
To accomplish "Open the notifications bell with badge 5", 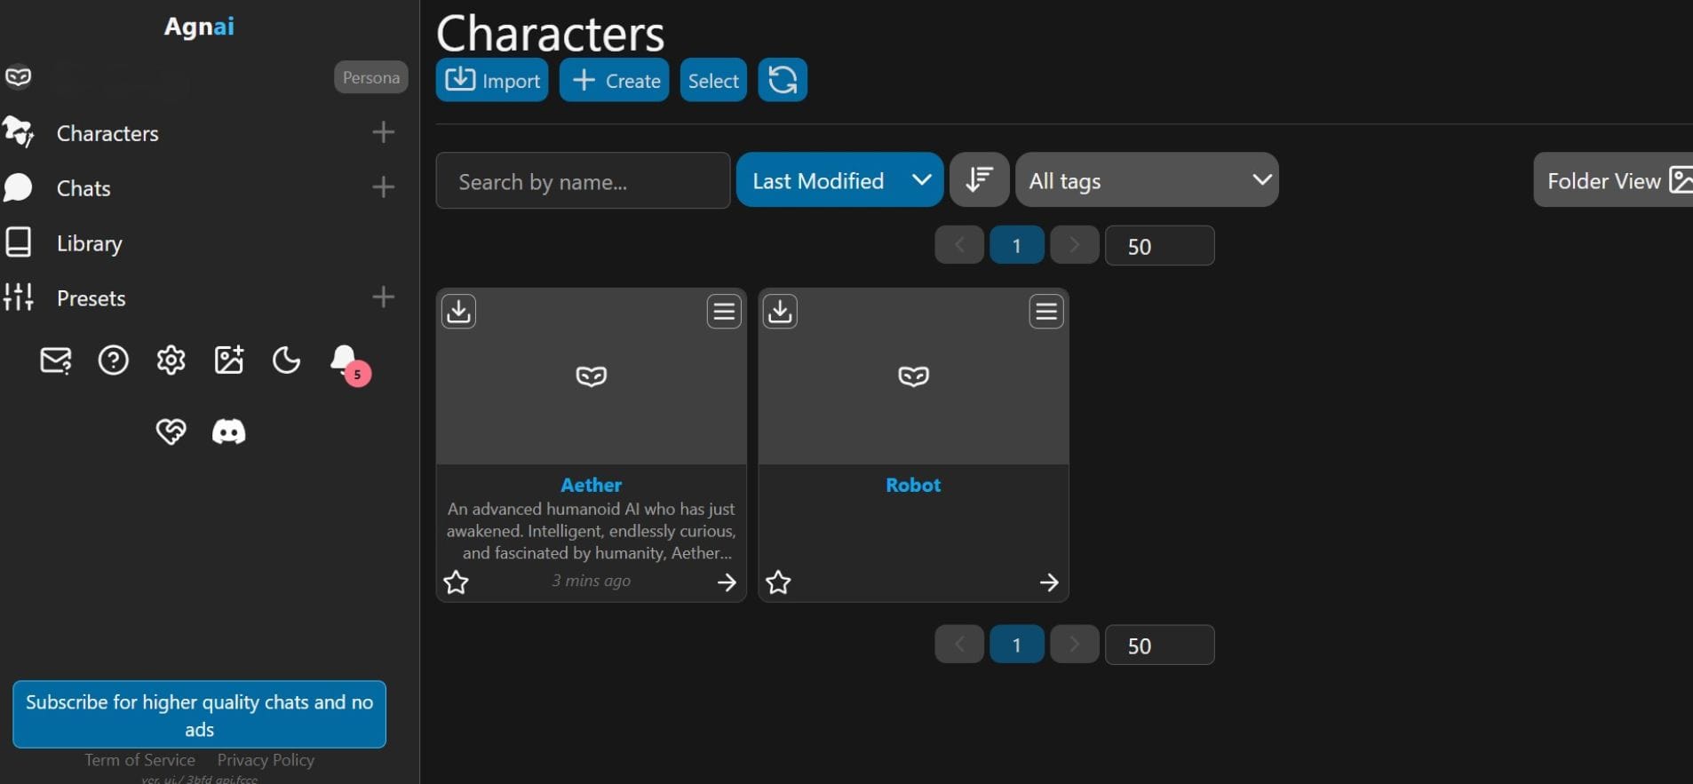I will (349, 364).
